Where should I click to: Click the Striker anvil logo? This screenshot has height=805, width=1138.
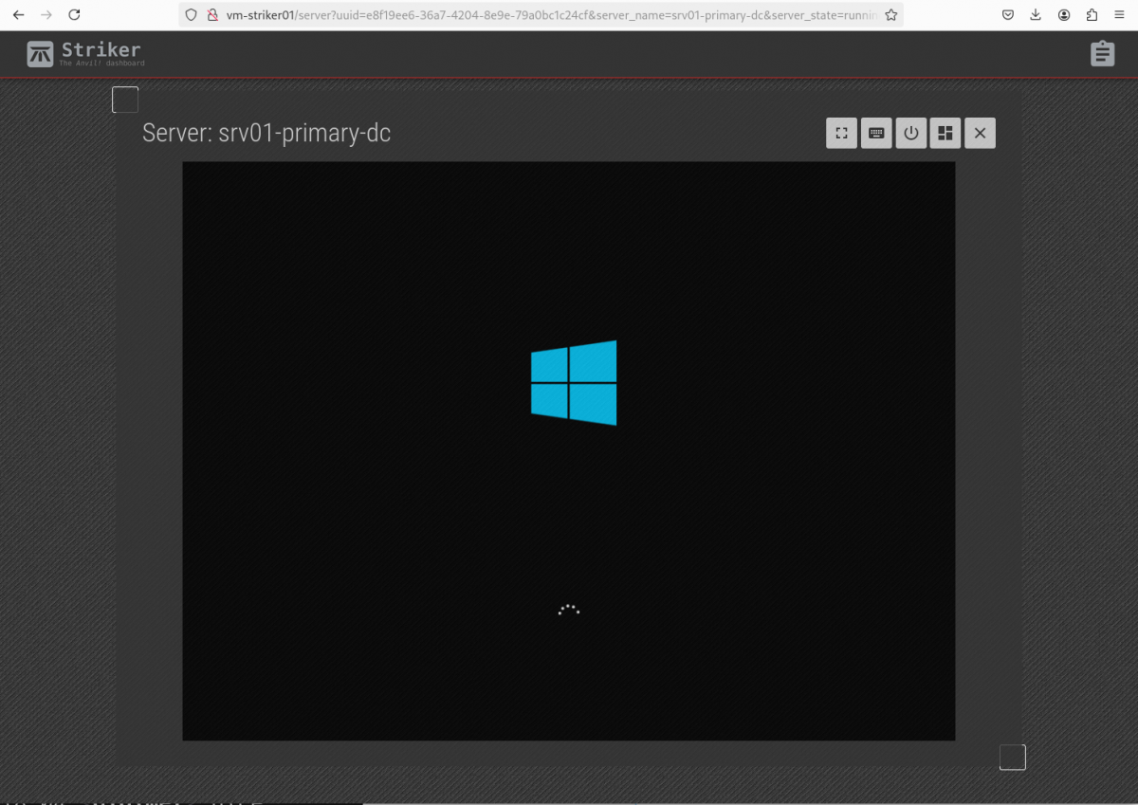(40, 54)
